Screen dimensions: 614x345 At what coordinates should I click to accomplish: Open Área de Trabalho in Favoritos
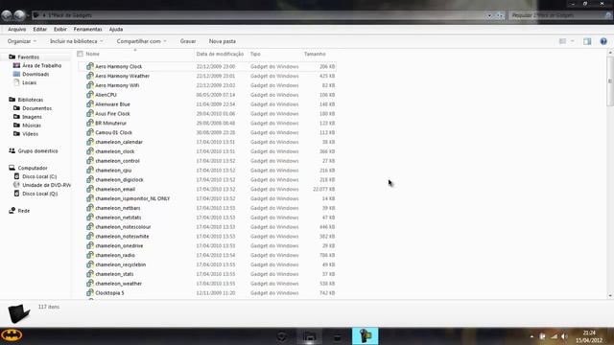(x=42, y=65)
